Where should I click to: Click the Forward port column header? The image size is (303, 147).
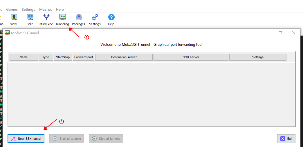pos(84,57)
